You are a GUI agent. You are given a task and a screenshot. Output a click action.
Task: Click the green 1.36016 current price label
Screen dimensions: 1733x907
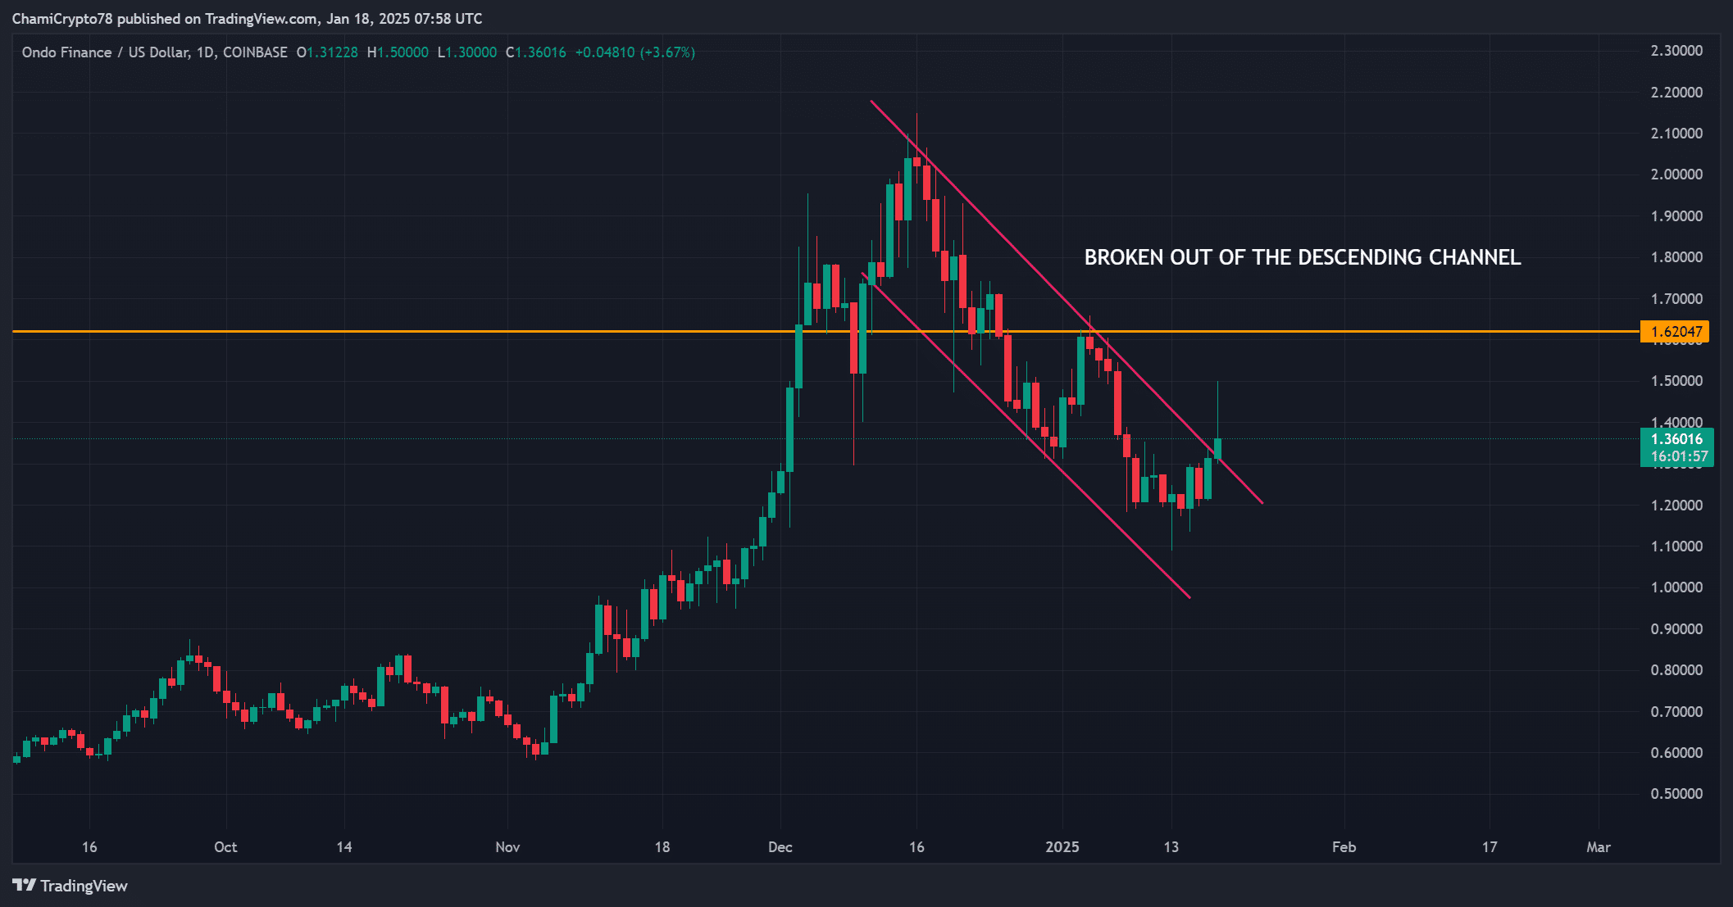point(1676,438)
